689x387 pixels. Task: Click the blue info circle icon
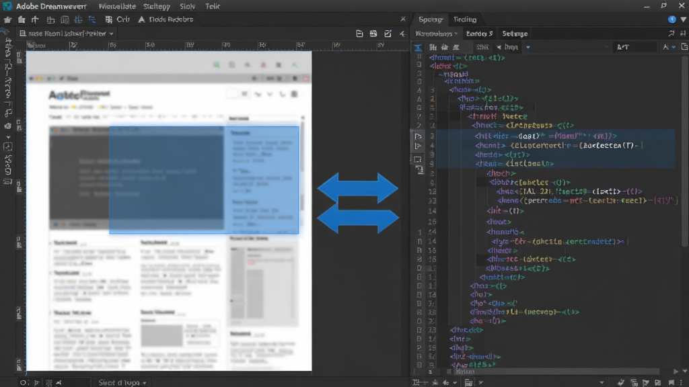672,19
